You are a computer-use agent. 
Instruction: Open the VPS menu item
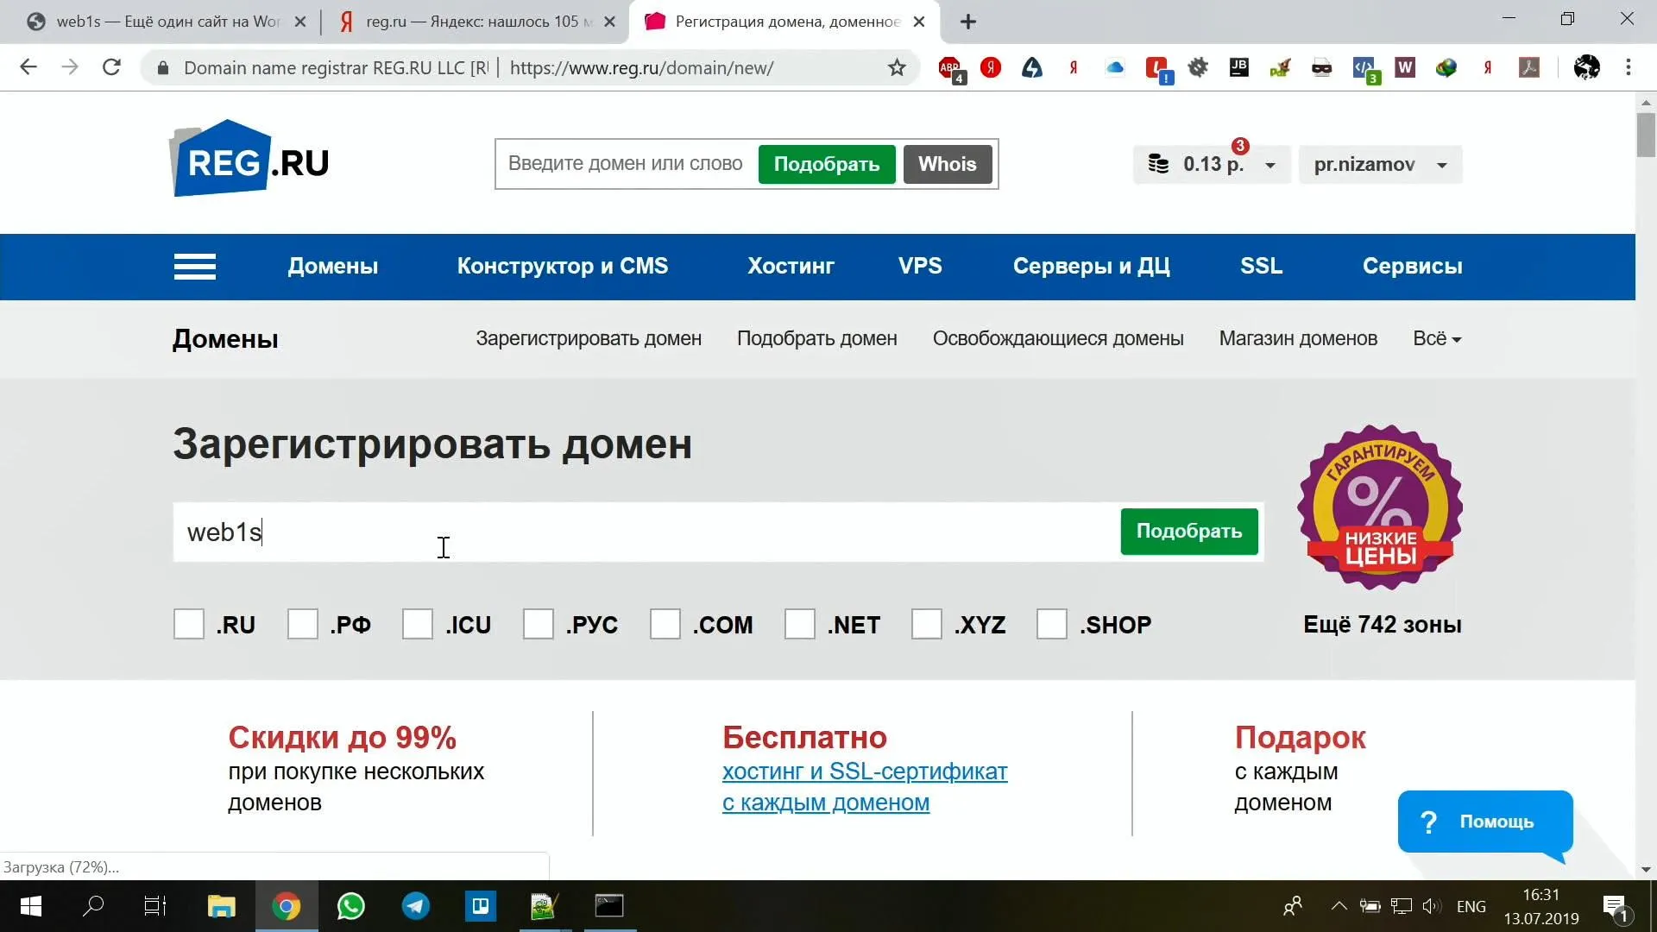920,266
